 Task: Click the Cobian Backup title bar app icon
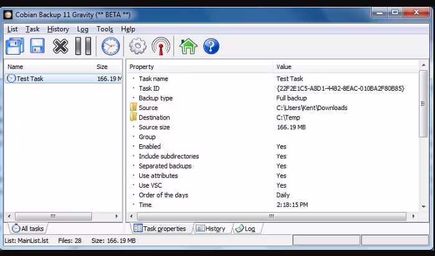pos(7,15)
